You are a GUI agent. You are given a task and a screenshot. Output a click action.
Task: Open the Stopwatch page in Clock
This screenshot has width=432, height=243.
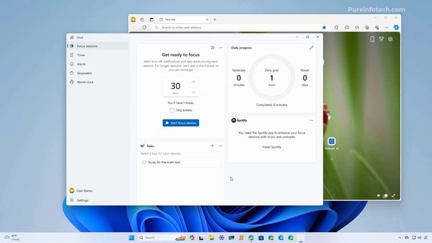(98, 73)
